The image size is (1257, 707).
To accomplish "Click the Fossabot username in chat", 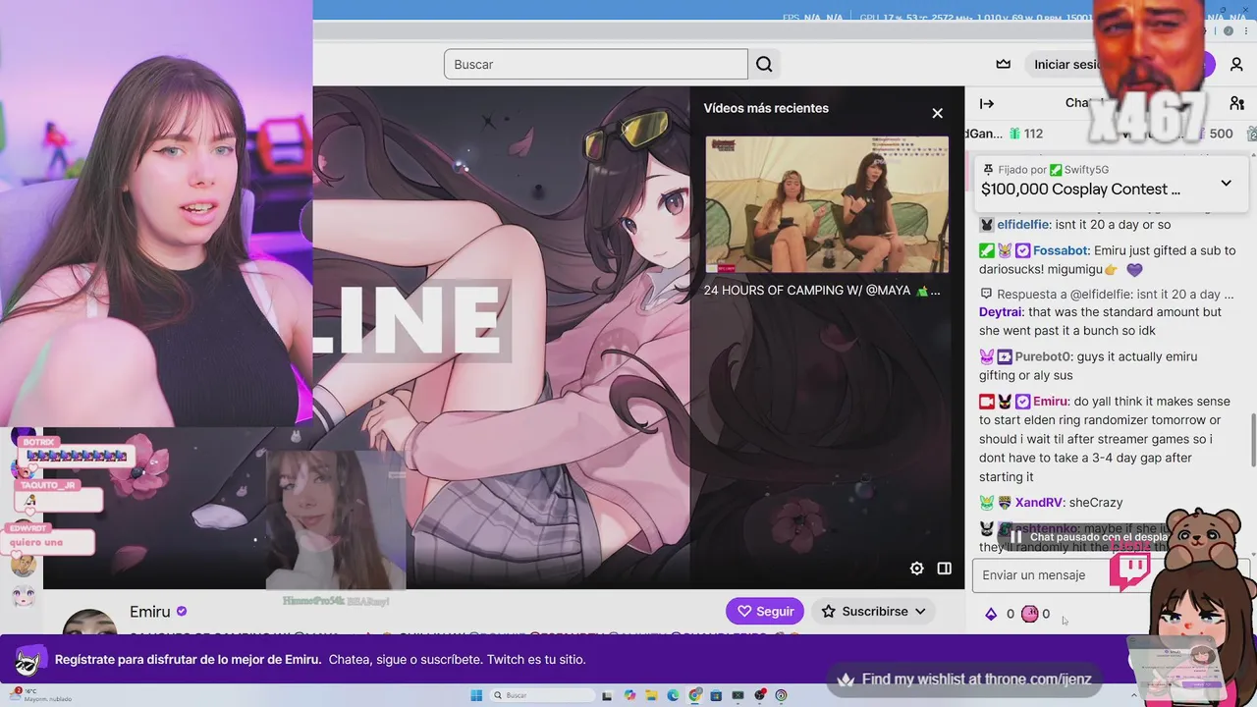I will coord(1060,250).
